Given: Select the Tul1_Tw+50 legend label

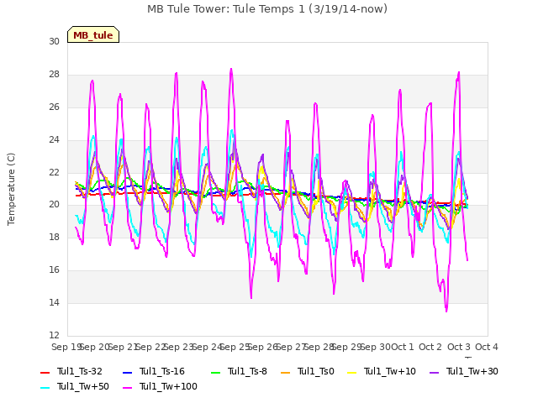Looking at the screenshot, I should [83, 386].
